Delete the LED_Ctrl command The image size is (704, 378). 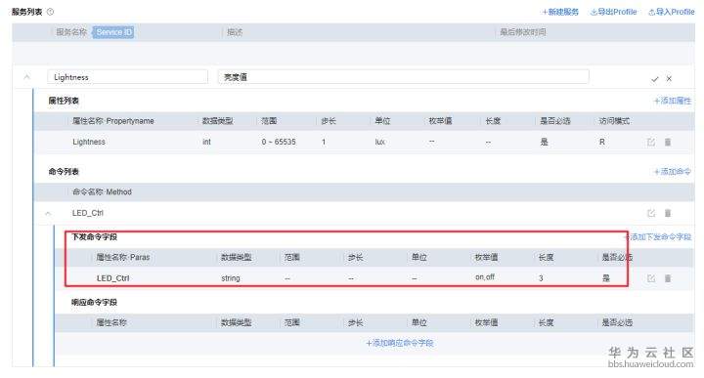point(668,214)
